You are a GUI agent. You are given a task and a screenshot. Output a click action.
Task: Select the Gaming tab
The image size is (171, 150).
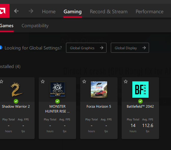(x=73, y=11)
